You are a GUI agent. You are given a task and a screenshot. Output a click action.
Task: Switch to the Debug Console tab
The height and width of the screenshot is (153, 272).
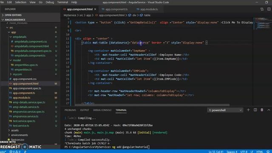click(102, 110)
